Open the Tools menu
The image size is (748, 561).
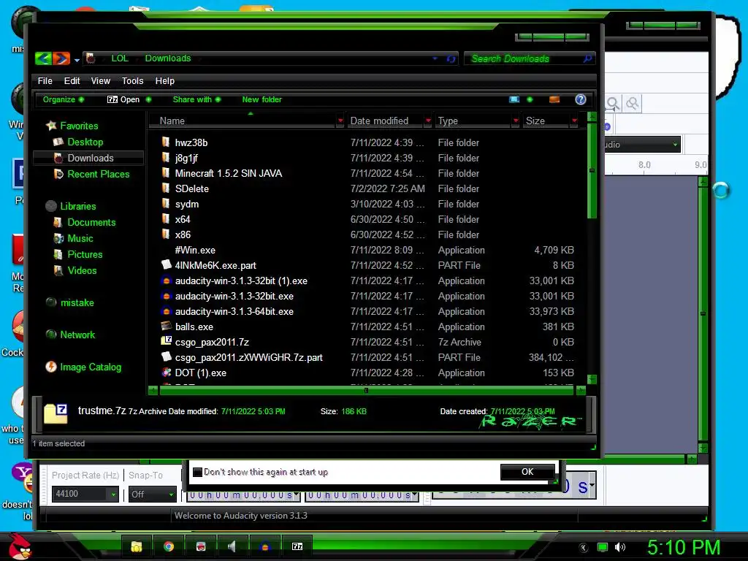pyautogui.click(x=133, y=81)
